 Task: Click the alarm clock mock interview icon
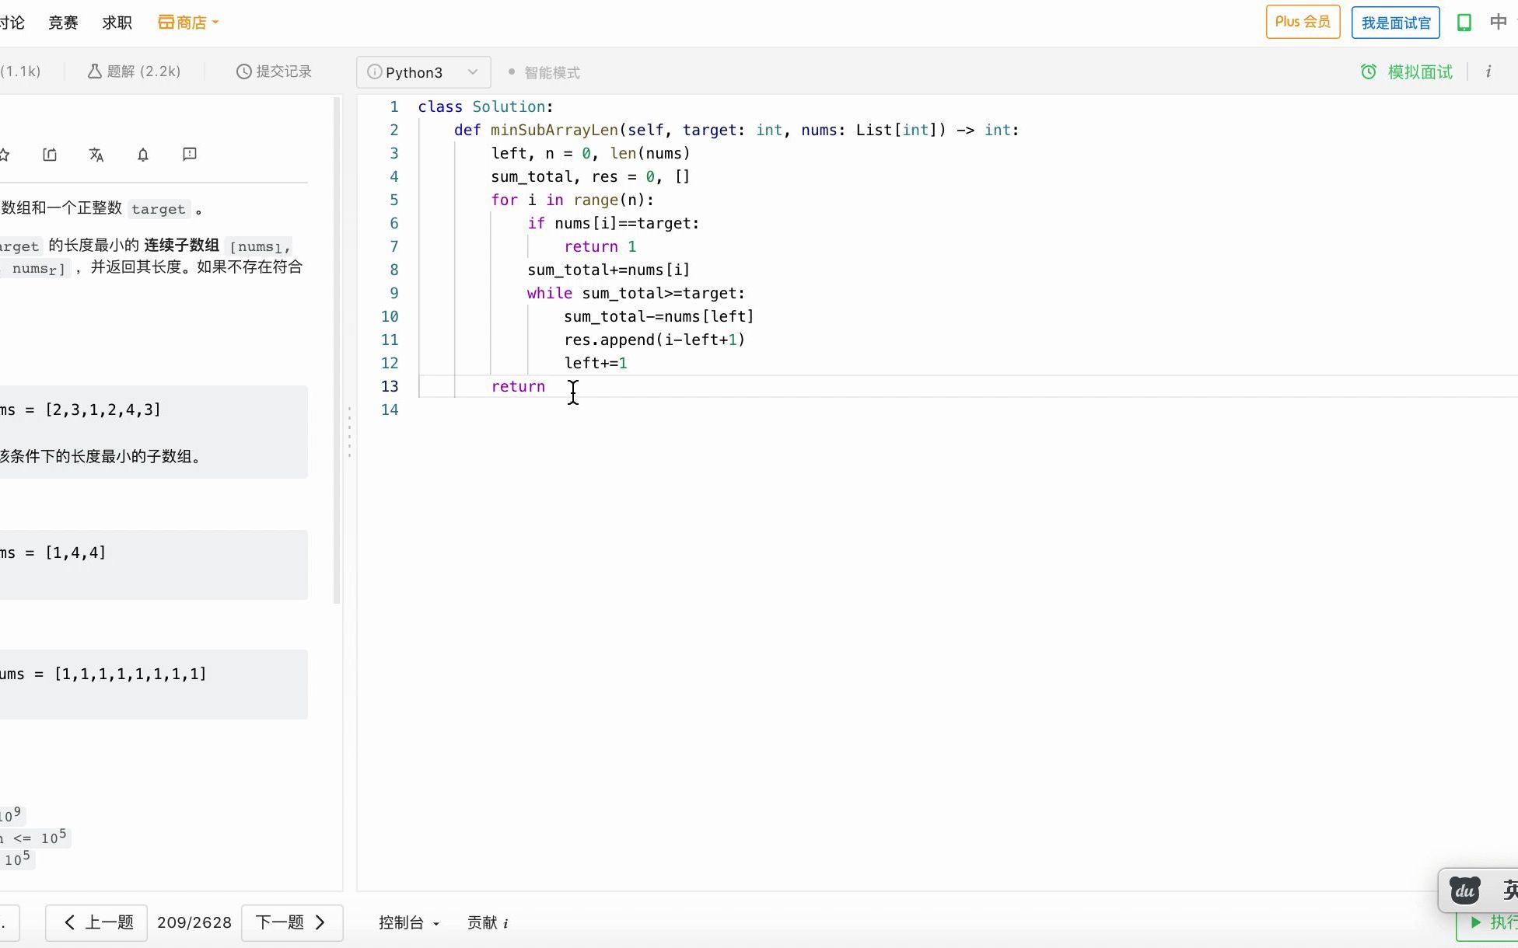pyautogui.click(x=1369, y=72)
